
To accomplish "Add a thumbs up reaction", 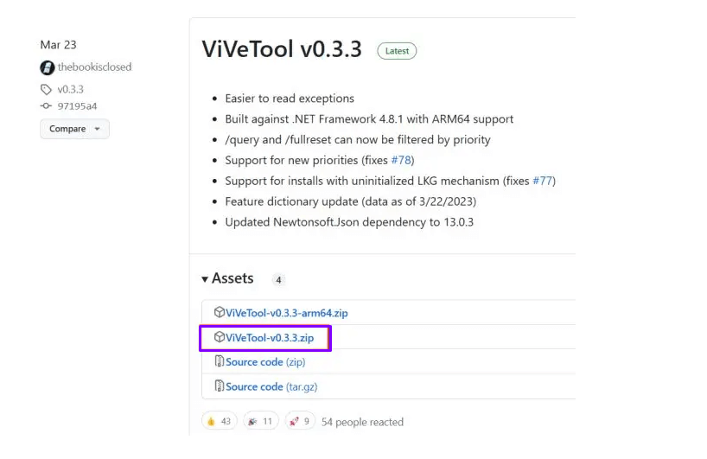I will pos(219,421).
